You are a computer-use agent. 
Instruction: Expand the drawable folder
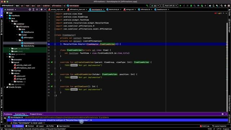(x=10, y=60)
